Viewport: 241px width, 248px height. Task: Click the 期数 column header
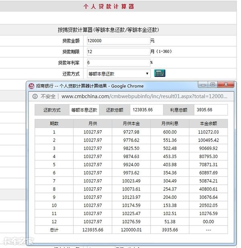click(x=54, y=123)
